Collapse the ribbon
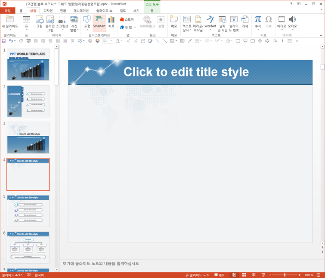This screenshot has width=325, height=278. click(321, 35)
